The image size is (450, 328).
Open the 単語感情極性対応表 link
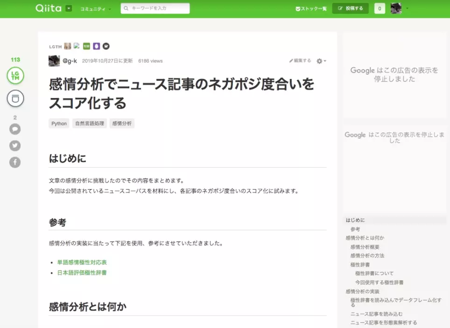pyautogui.click(x=82, y=262)
